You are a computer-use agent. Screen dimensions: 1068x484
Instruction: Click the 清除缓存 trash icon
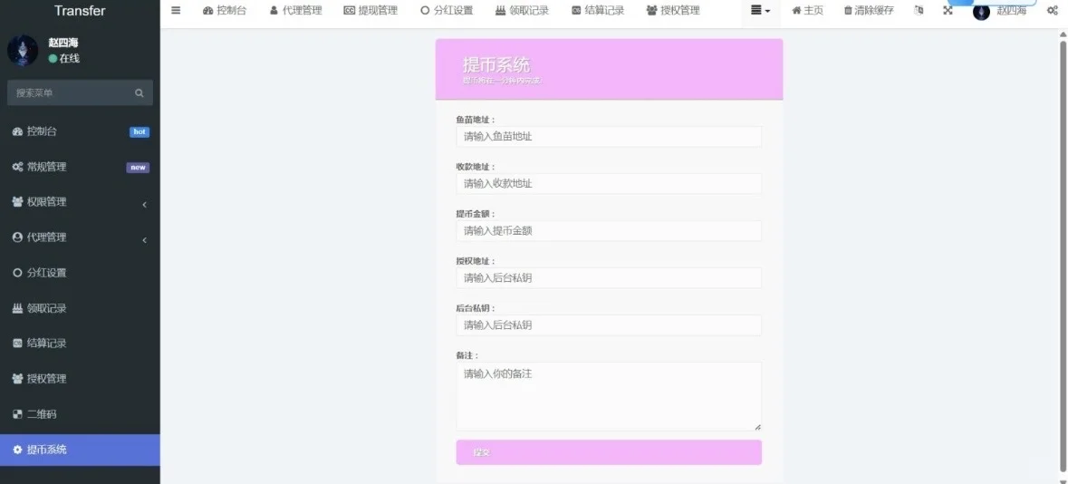tap(848, 10)
